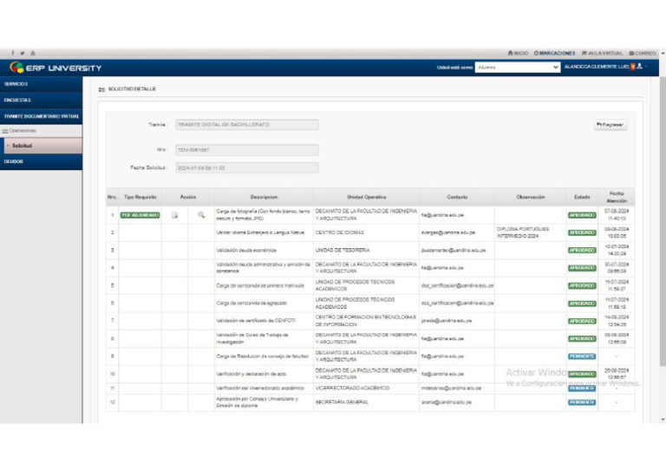This screenshot has width=666, height=471.
Task: Click the magnifier view icon in row 1
Action: 200,214
